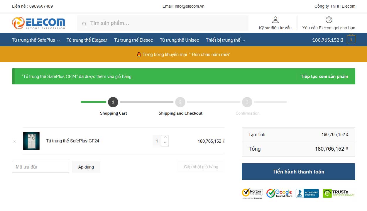Click the question mark callback request icon
The image size is (367, 211).
click(329, 20)
